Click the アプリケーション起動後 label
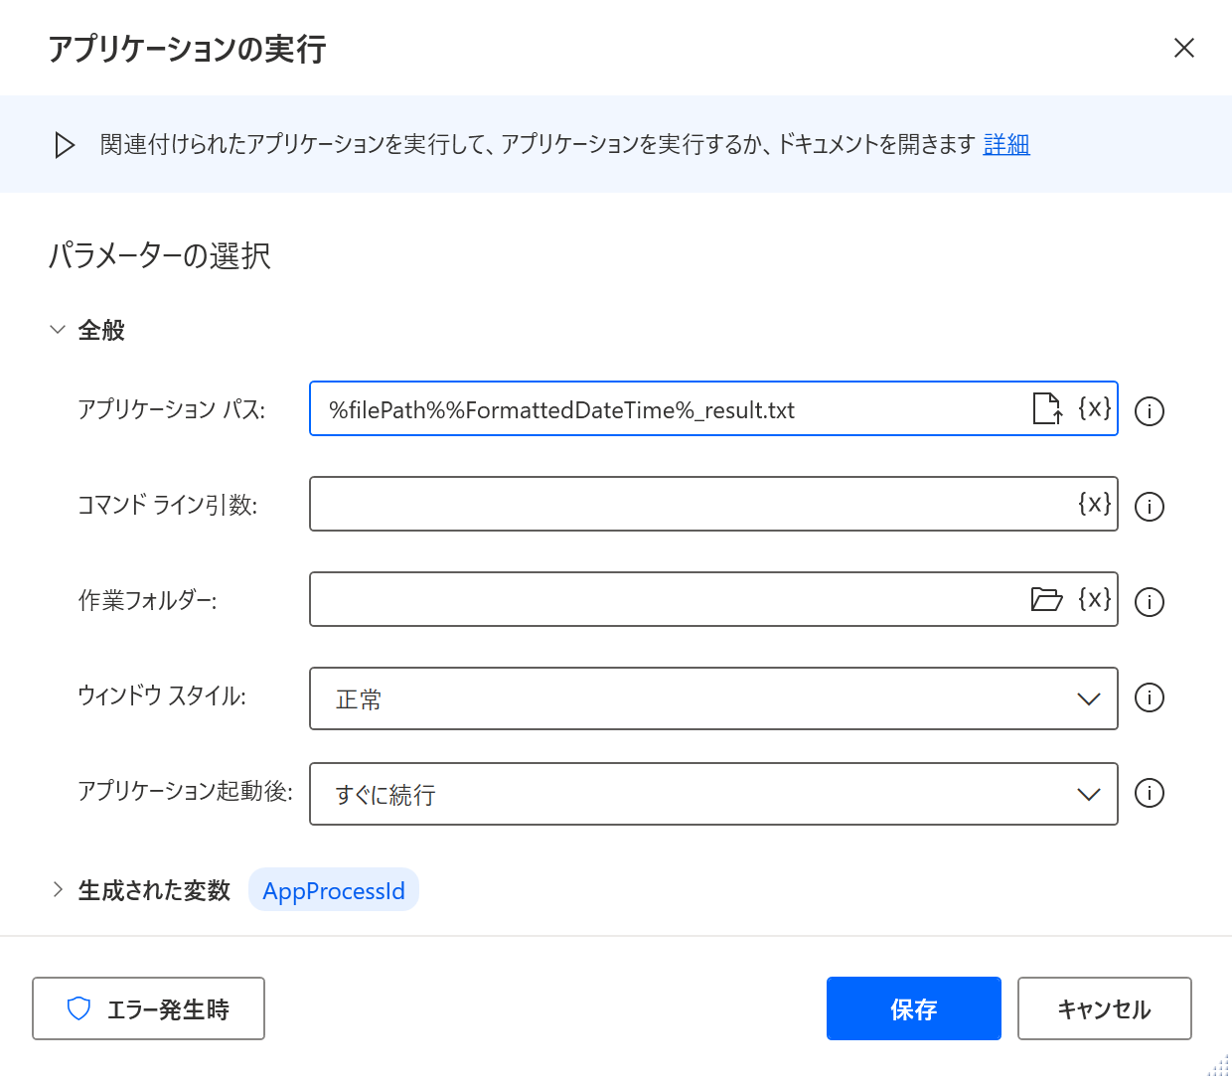Screen dimensions: 1232x1080 (186, 791)
